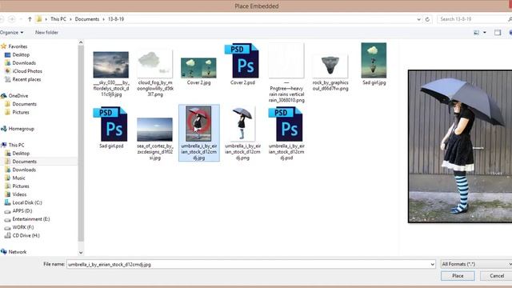
Task: Select the rock_by_graphicsoul png file
Action: 330,73
